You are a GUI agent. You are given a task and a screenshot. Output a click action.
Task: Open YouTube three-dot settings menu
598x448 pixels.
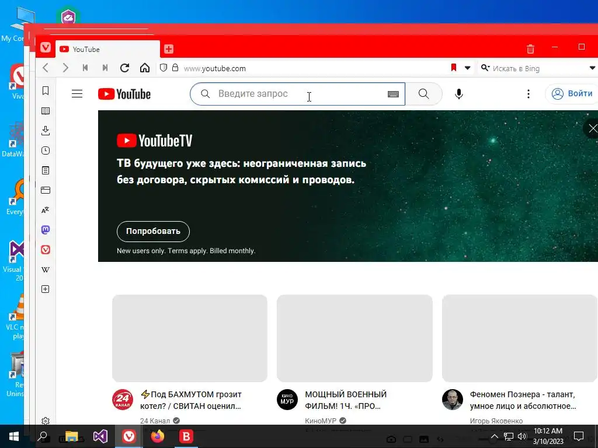tap(528, 94)
